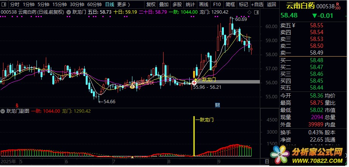Screen dimensions: 349x167
Task: Open the 统计 statistics tool
Action: (x=190, y=4)
